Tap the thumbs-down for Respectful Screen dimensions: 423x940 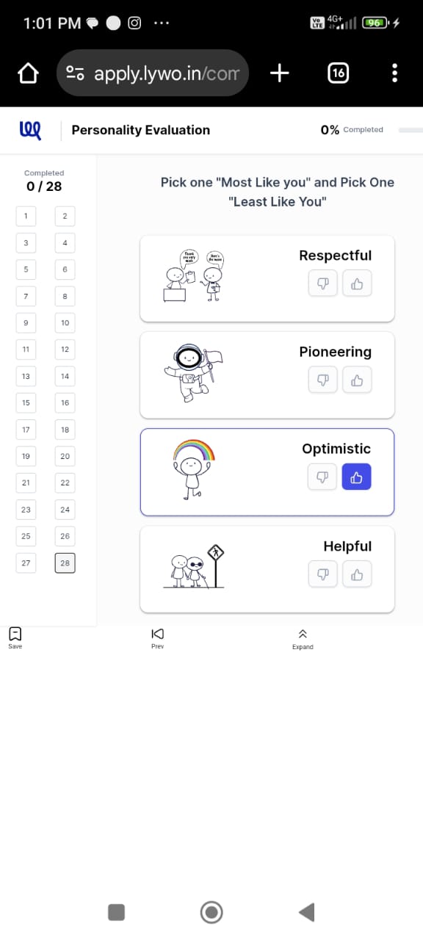click(x=322, y=283)
